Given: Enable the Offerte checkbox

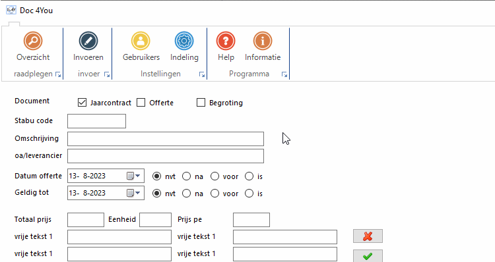Looking at the screenshot, I should 141,103.
